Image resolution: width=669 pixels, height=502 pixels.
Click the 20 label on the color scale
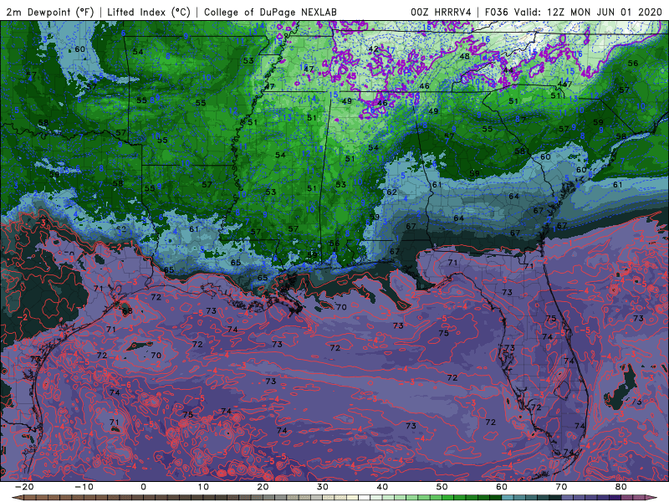click(x=263, y=487)
